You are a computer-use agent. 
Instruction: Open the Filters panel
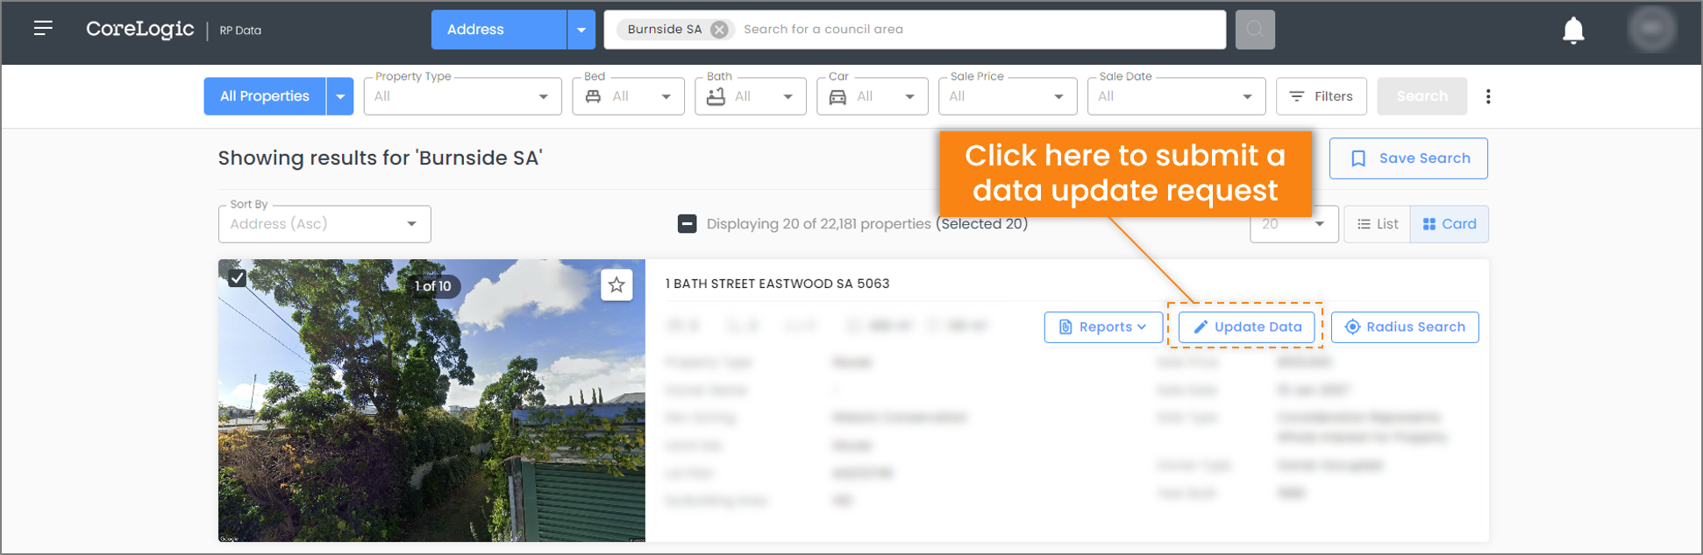tap(1321, 96)
